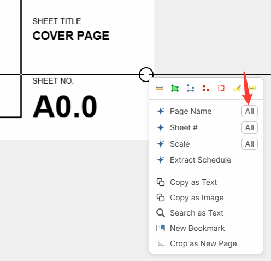
Task: Open Search as Text
Action: (197, 213)
